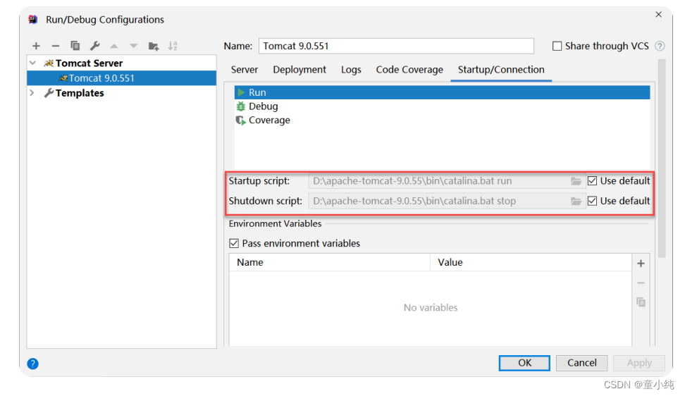Click the Shutdown script path field
This screenshot has height=396, width=685.
[x=439, y=201]
